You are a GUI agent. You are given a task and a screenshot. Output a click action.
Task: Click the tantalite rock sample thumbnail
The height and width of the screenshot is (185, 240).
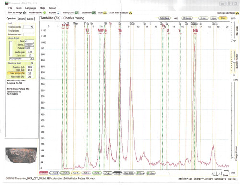21,155
